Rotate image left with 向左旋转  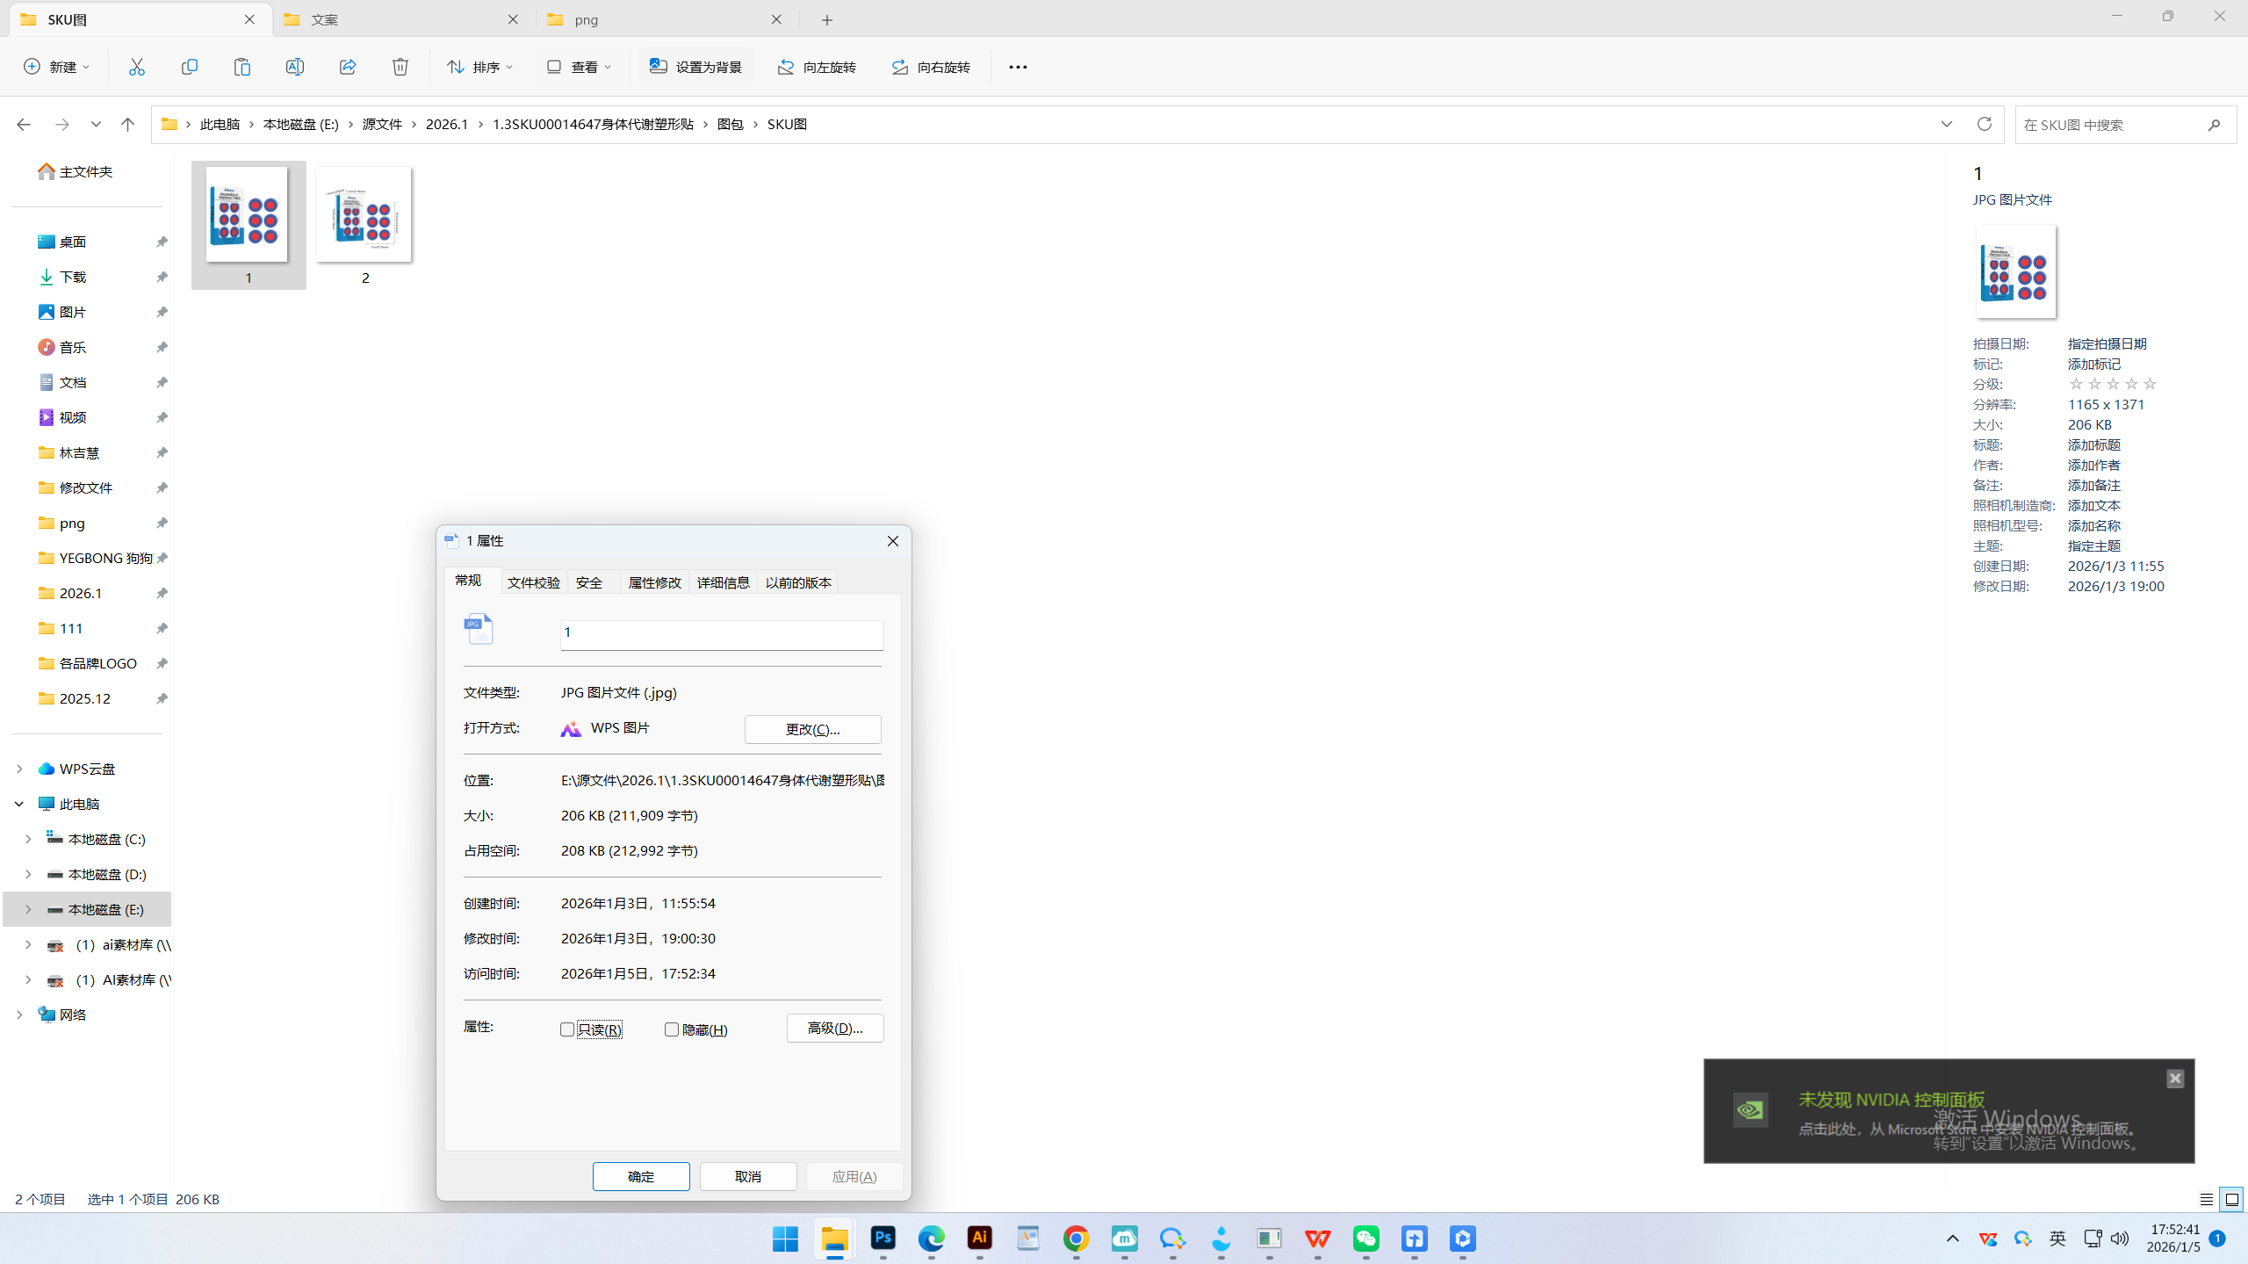click(817, 67)
